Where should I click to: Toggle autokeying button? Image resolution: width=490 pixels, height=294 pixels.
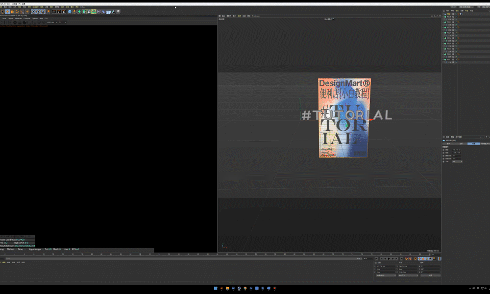(410, 259)
